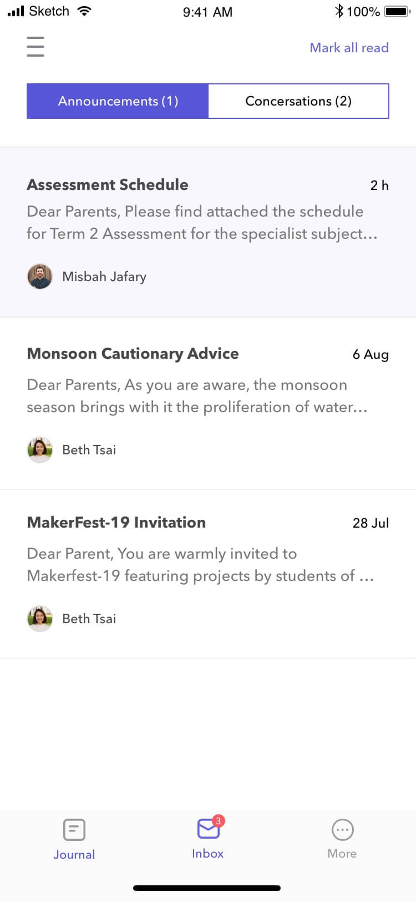Tap Beth Tsai's avatar on Monsoon post
This screenshot has height=902, width=416.
click(40, 450)
